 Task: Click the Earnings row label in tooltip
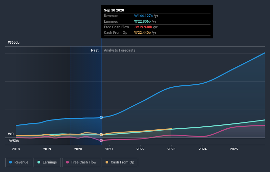(x=111, y=21)
